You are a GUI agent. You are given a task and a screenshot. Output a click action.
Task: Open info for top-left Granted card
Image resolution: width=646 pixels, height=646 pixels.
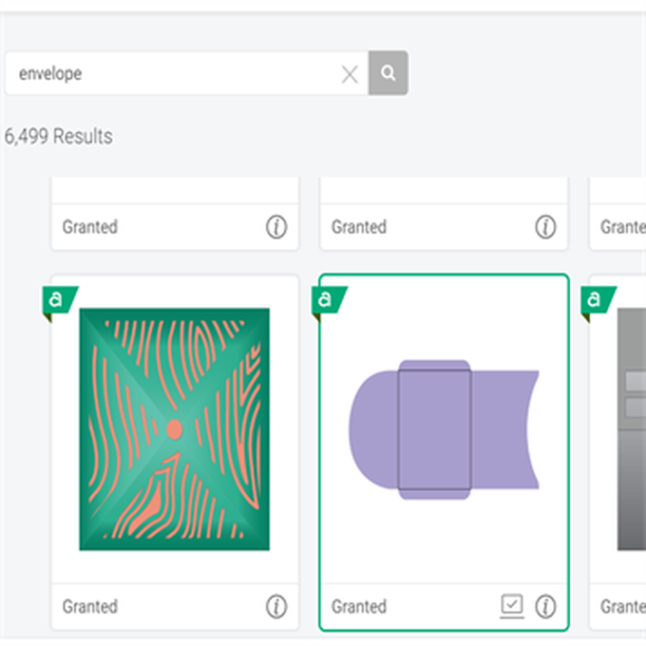click(275, 227)
